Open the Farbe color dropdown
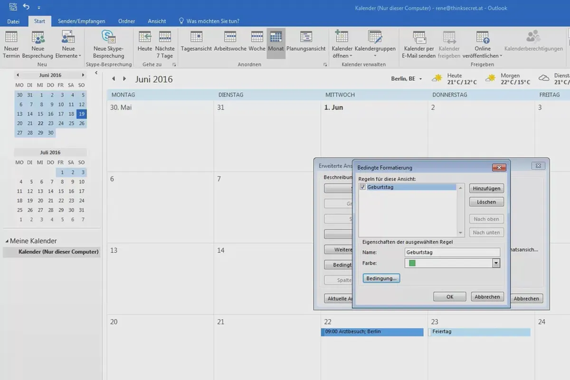 point(496,263)
